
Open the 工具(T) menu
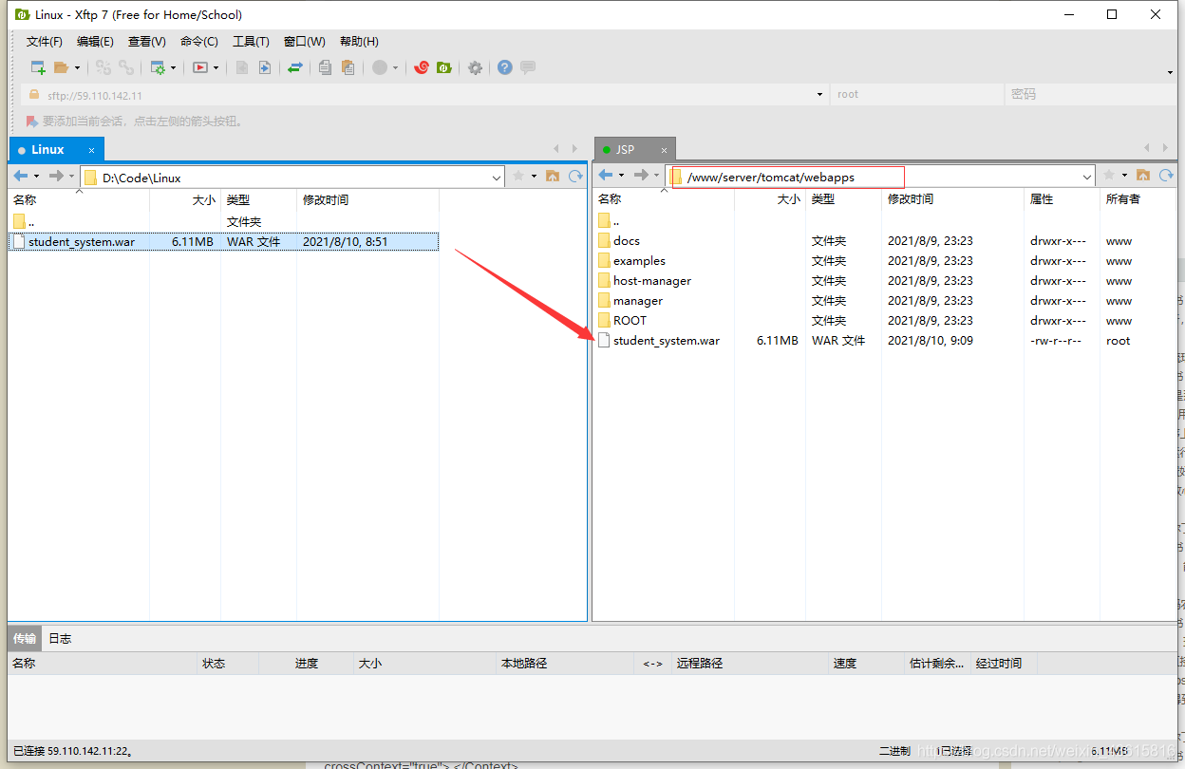(x=252, y=42)
